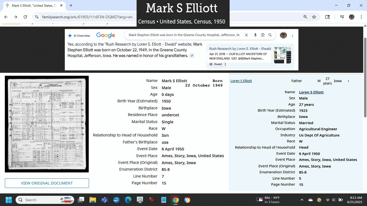Click the census document thumbnail image
Viewport: 367px width, 206px height.
(47, 124)
